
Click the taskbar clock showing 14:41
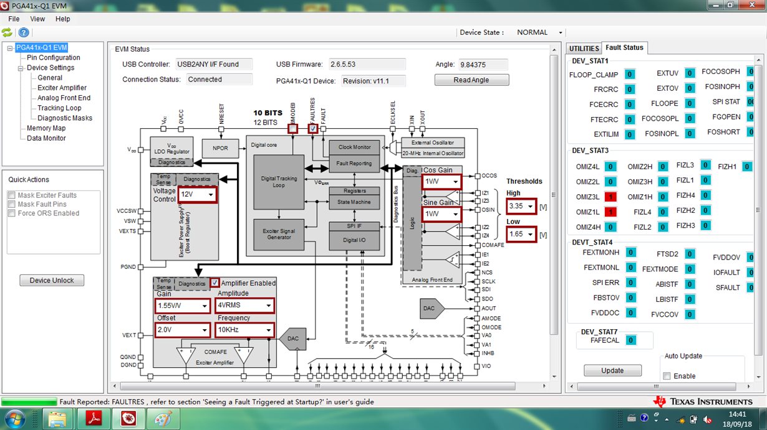[738, 418]
